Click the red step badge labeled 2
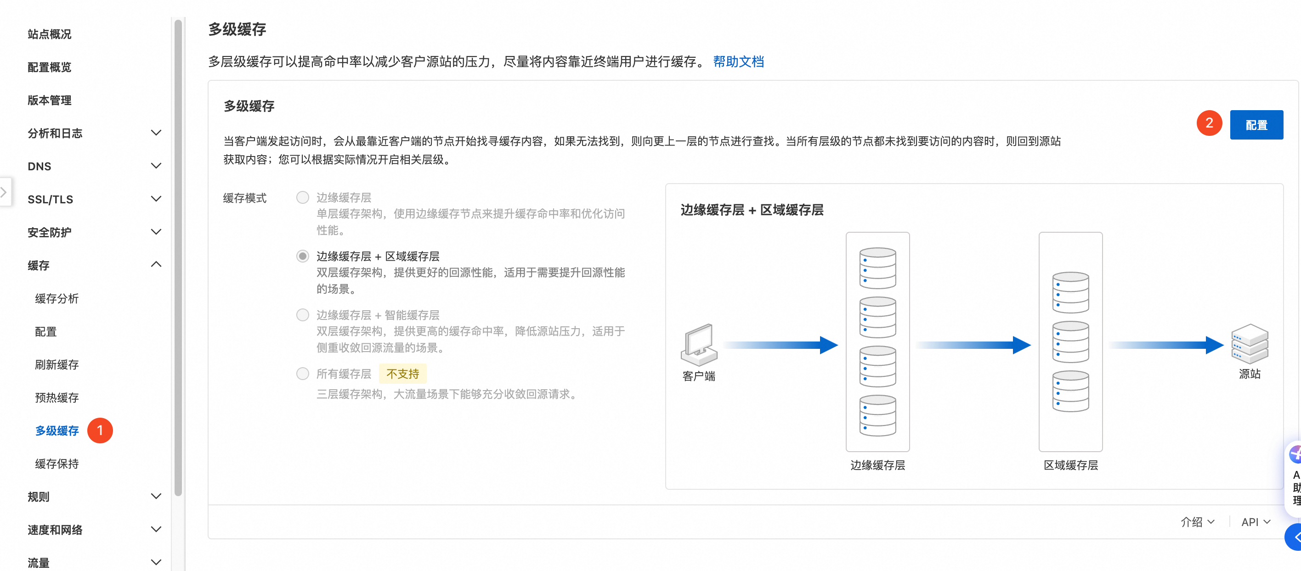The width and height of the screenshot is (1301, 571). click(x=1209, y=123)
